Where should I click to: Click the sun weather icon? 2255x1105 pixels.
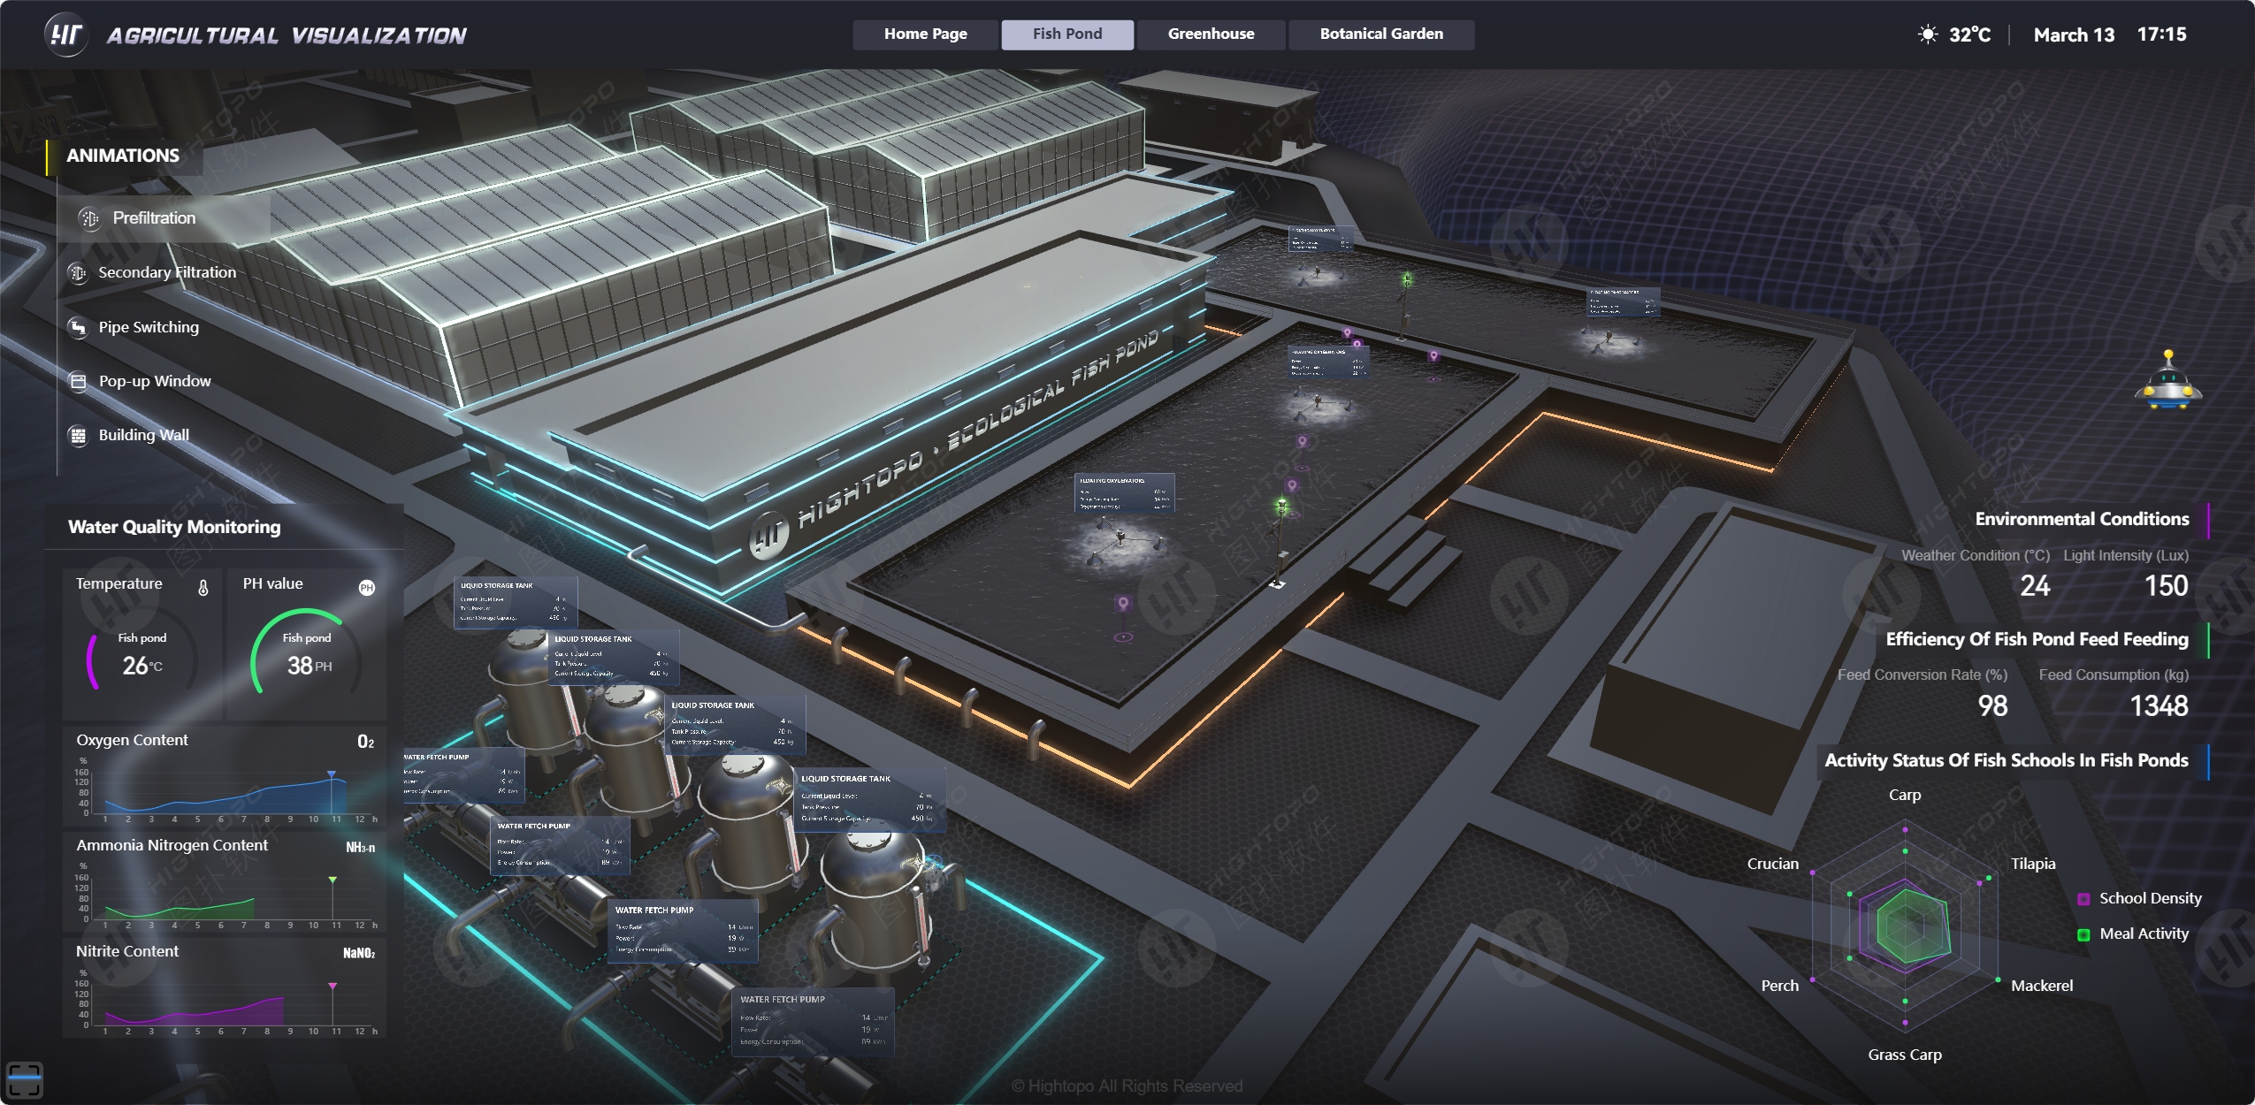(1927, 34)
